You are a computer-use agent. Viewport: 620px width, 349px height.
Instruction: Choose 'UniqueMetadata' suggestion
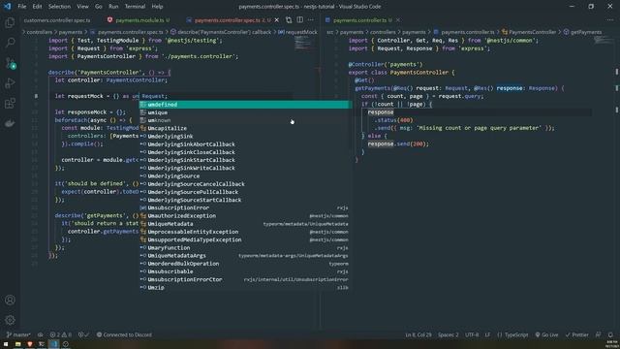[x=244, y=224]
